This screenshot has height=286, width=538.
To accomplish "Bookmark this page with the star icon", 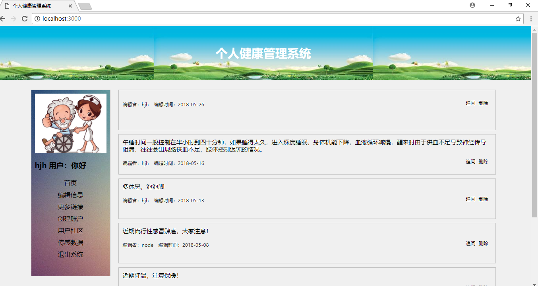I will coord(518,19).
